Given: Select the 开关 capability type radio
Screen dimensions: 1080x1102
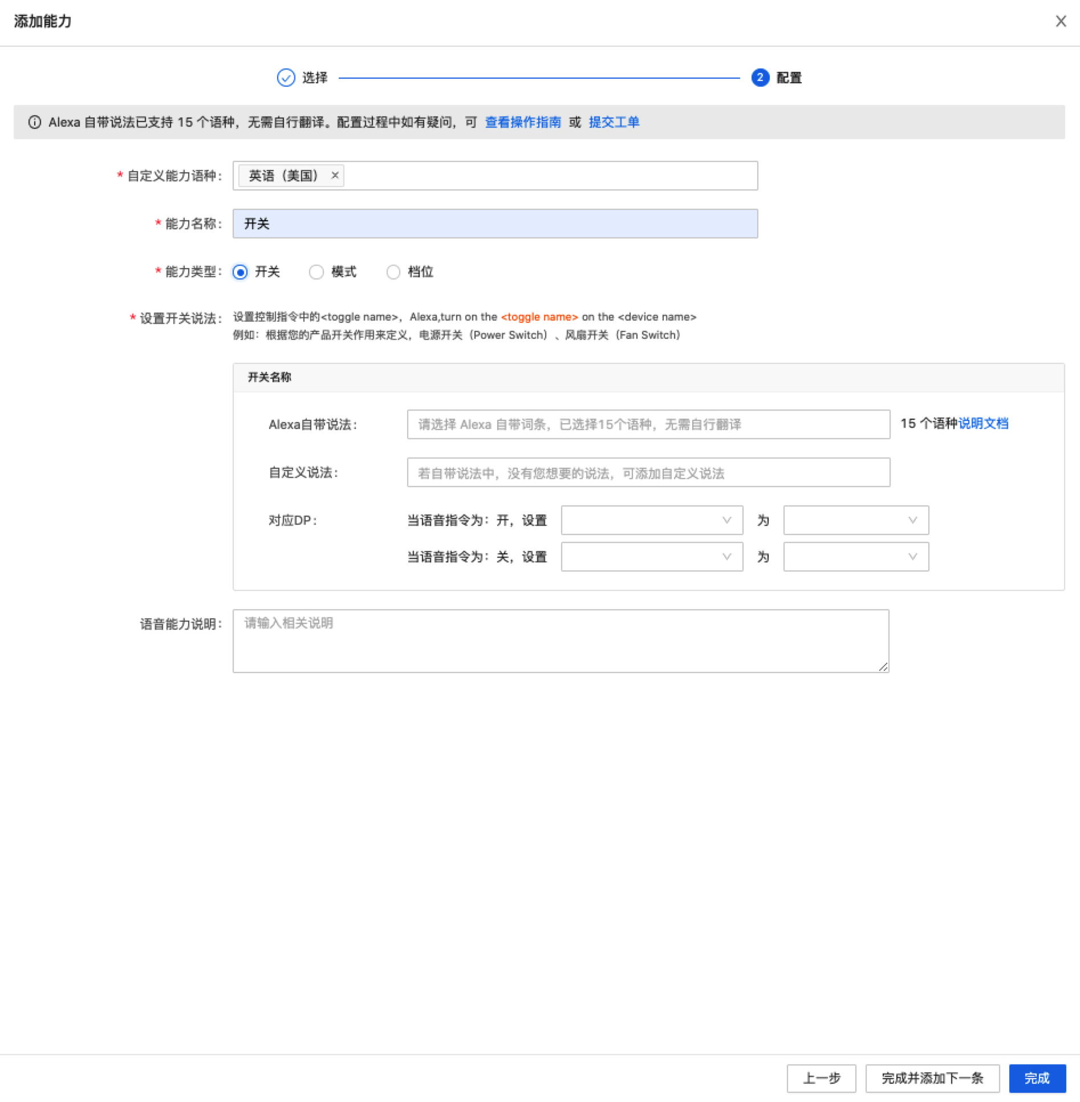Looking at the screenshot, I should 241,272.
